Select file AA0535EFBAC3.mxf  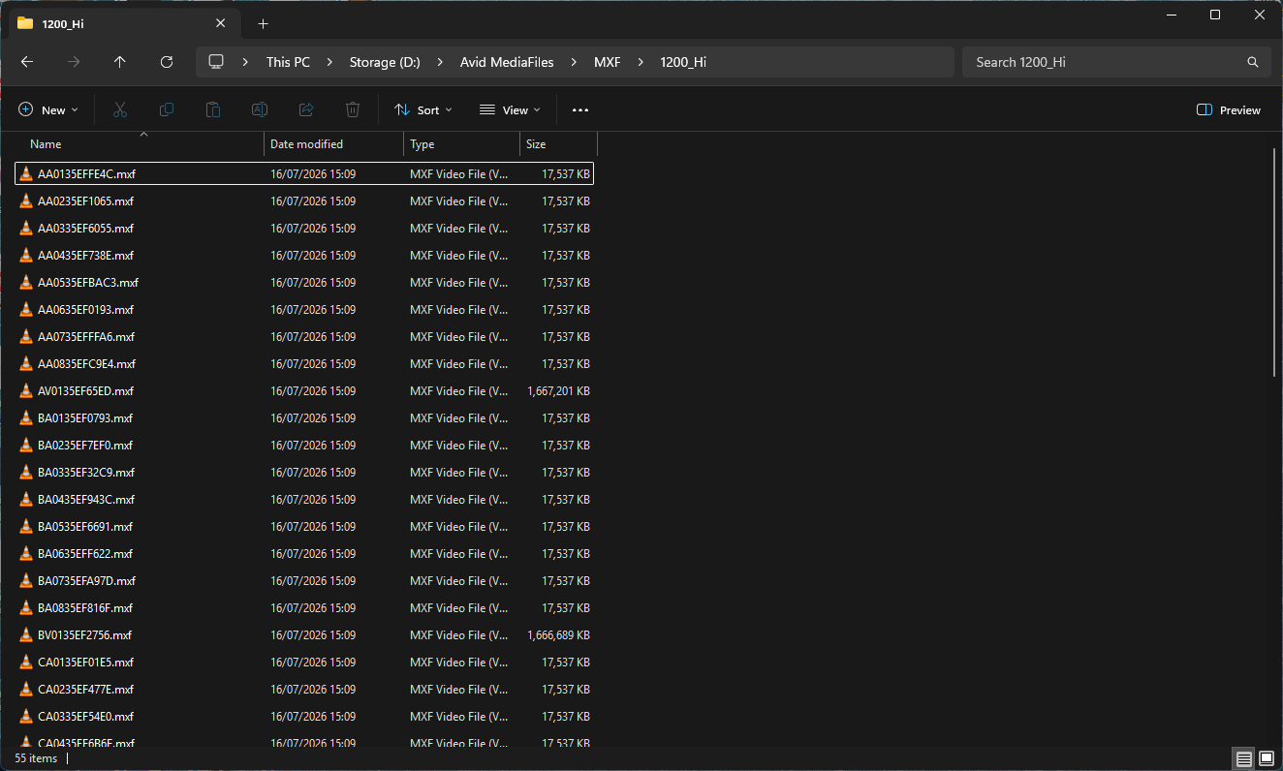pyautogui.click(x=304, y=283)
